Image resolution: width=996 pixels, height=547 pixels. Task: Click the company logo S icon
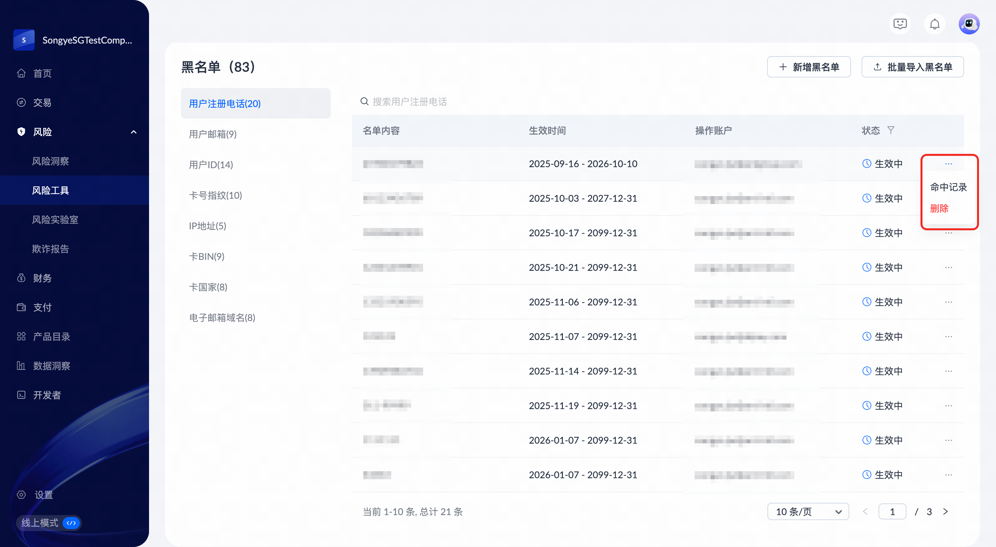click(x=24, y=40)
